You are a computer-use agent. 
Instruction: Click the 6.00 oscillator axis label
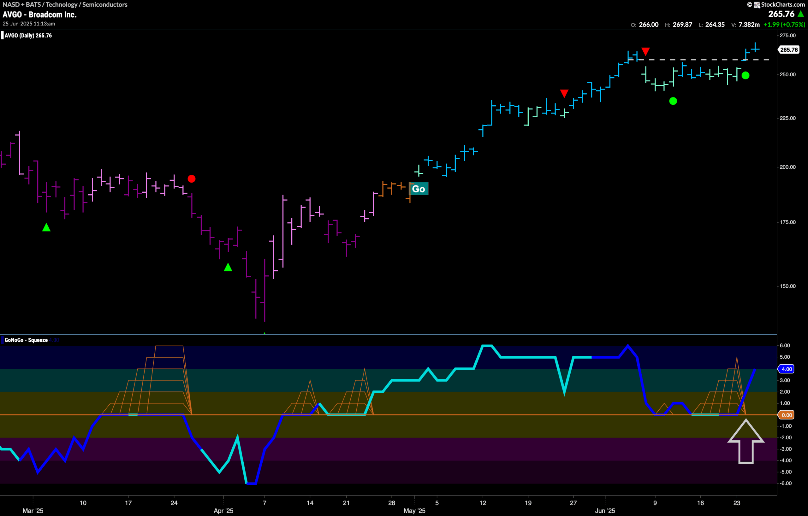point(785,345)
